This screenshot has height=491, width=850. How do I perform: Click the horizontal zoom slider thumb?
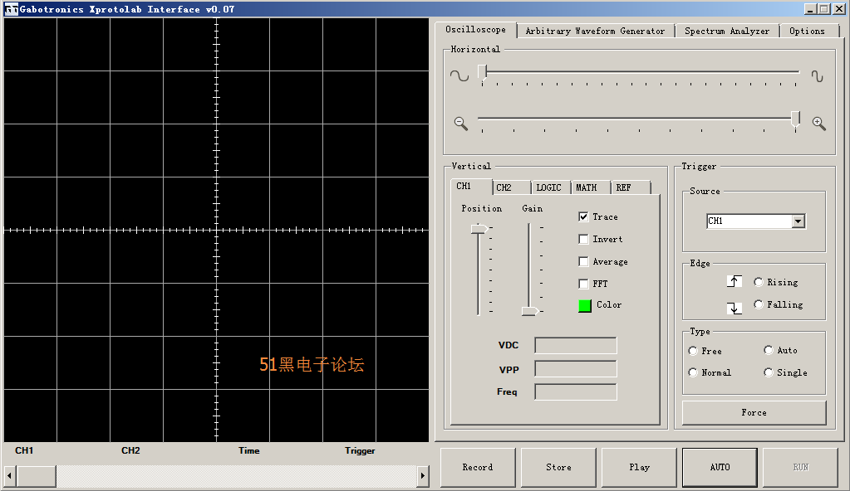[x=795, y=119]
